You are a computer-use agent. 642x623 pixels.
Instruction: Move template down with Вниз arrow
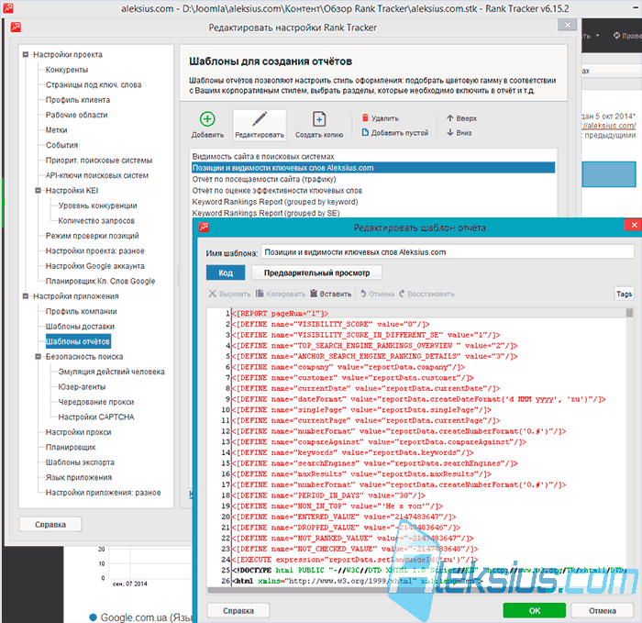click(x=450, y=132)
